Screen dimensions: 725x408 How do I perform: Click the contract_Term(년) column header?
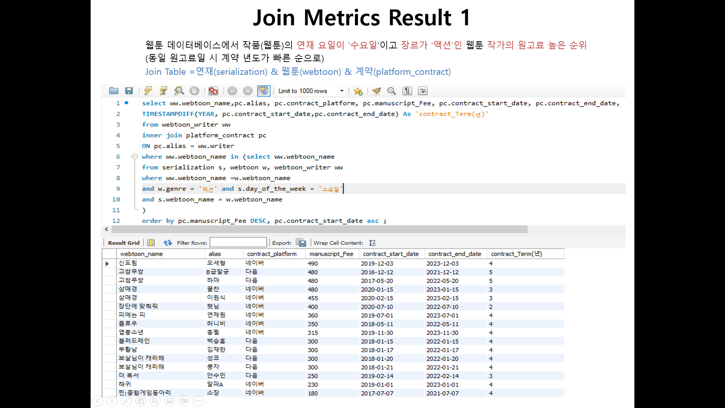click(x=525, y=254)
